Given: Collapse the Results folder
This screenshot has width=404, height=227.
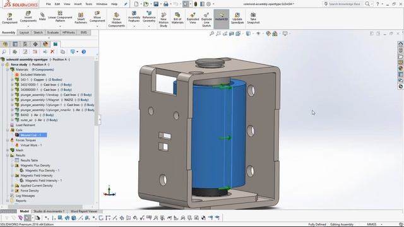Looking at the screenshot, I should tap(8, 155).
